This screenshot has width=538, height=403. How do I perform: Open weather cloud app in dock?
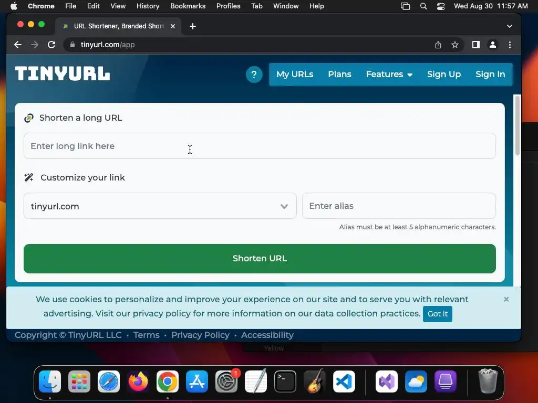[x=416, y=381]
